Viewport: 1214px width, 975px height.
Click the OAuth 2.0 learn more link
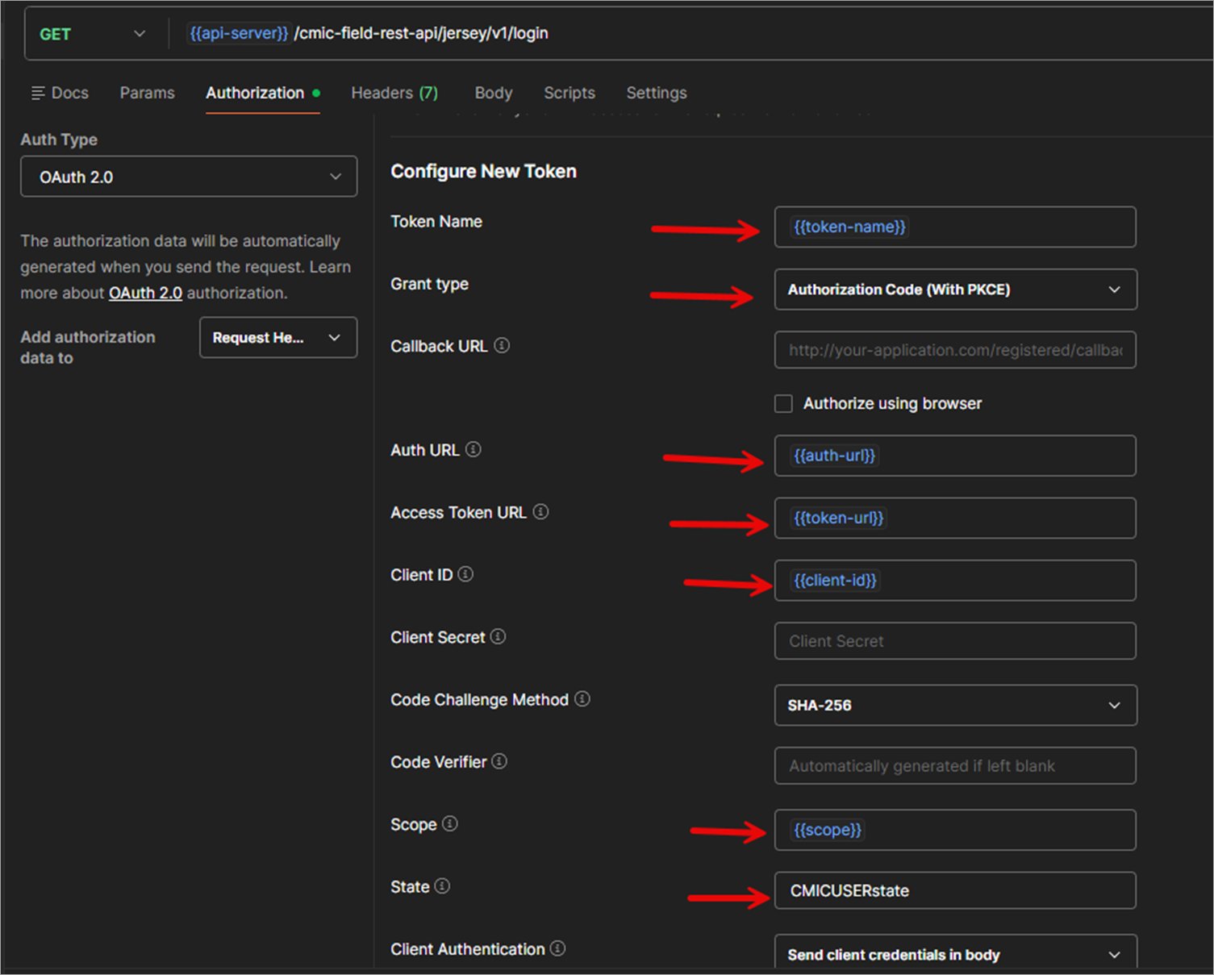[x=145, y=293]
